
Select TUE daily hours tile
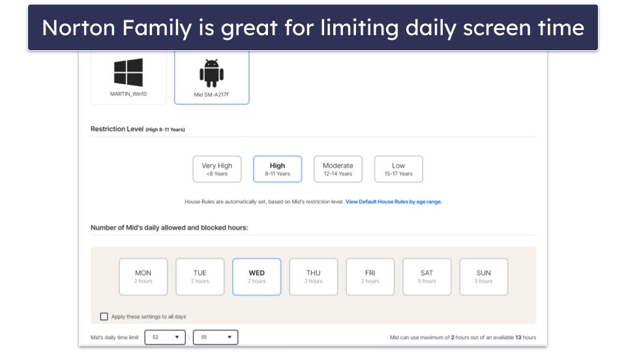tap(200, 277)
